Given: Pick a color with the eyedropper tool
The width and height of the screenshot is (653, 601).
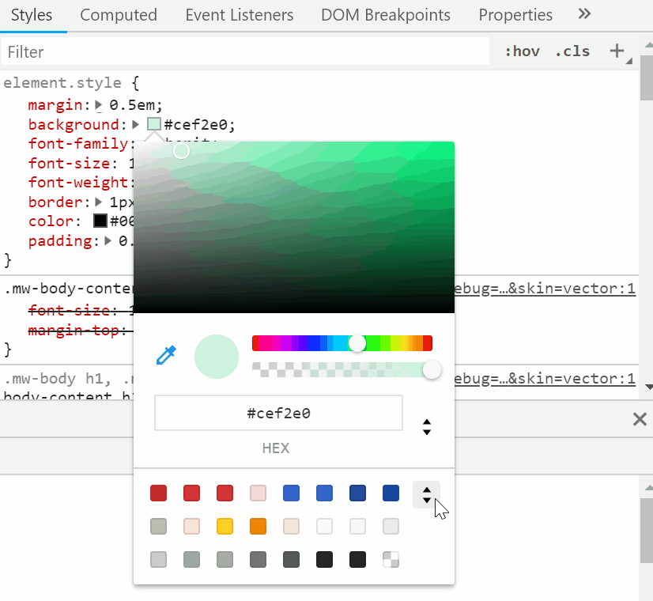Looking at the screenshot, I should [166, 356].
